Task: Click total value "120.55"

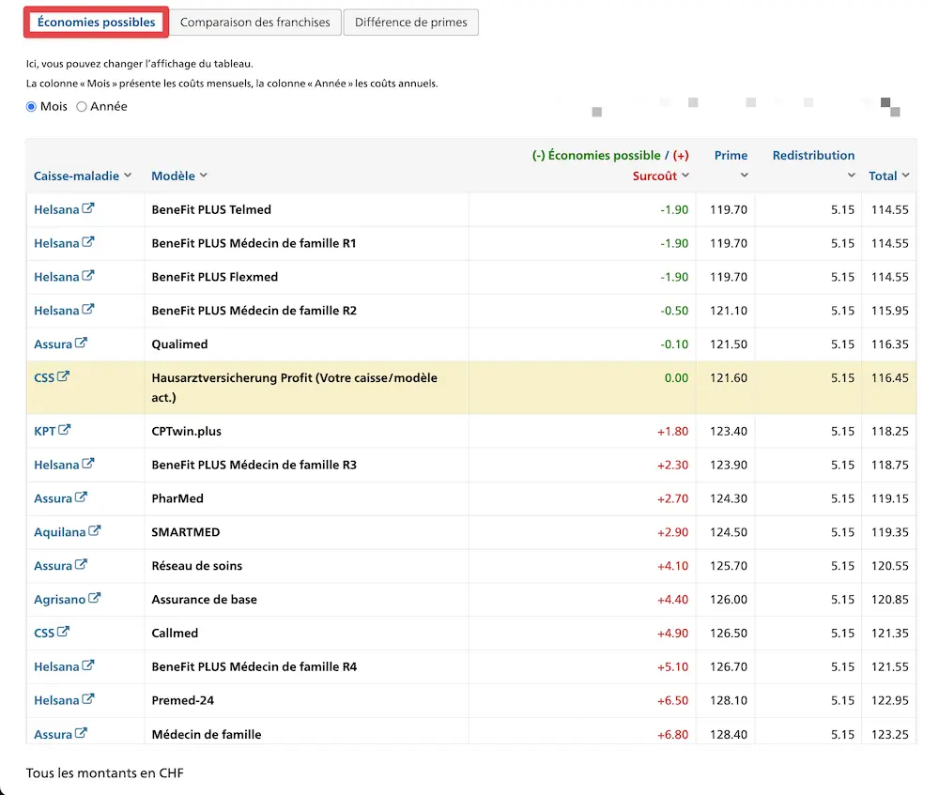Action: tap(890, 566)
